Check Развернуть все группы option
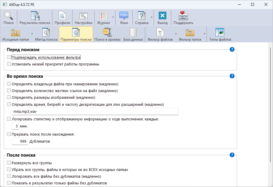The width and height of the screenshot is (273, 187). (9, 163)
